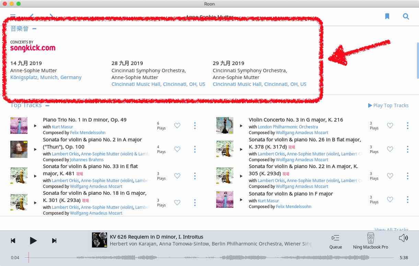Image resolution: width=419 pixels, height=266 pixels.
Task: Collapse the Top Tracks section
Action: pos(47,105)
